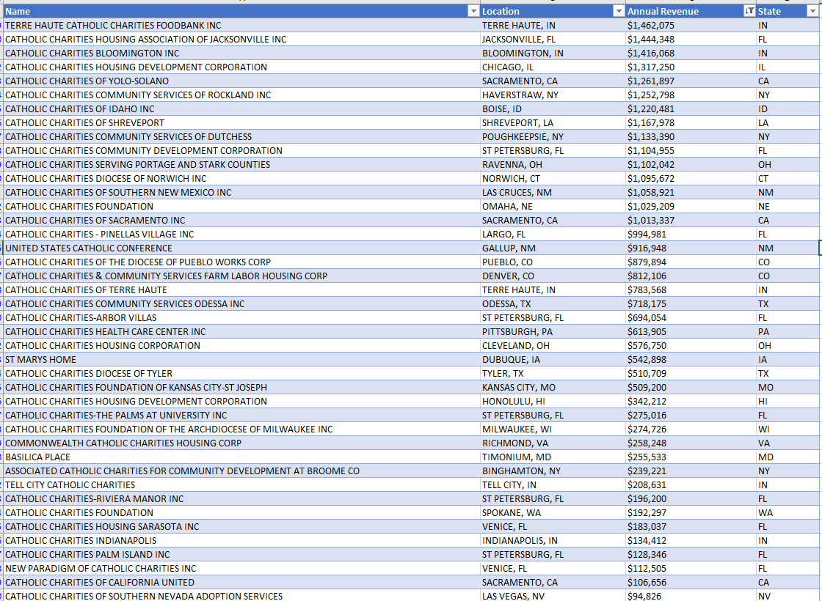Screen dimensions: 822x601
Task: Click the HONOLULU, HI location cell
Action: 553,401
